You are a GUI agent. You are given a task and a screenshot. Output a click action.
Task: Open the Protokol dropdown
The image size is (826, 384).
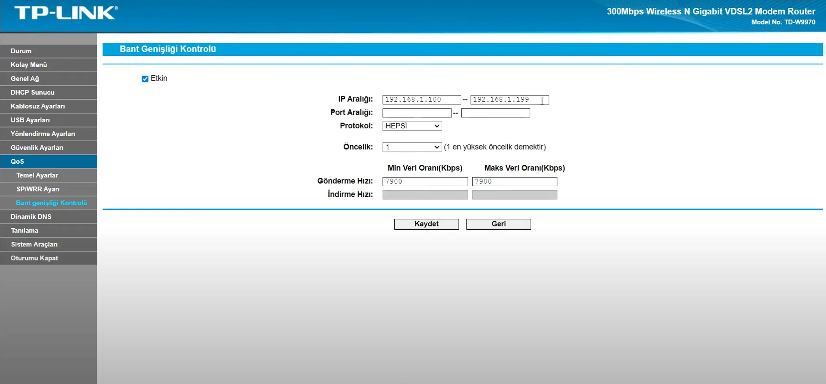click(x=412, y=126)
